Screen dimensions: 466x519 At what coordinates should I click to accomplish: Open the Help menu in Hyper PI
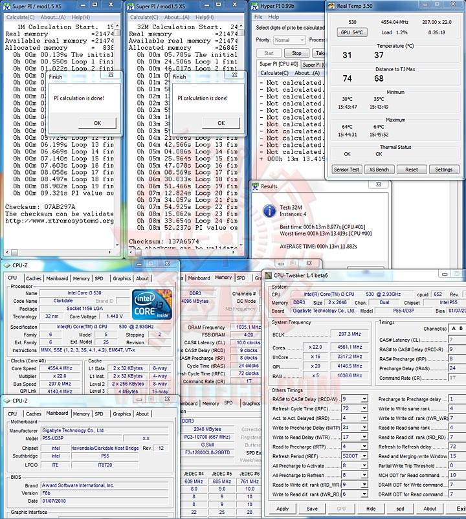click(x=273, y=17)
